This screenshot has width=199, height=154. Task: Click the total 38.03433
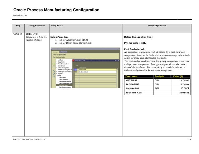(184, 93)
